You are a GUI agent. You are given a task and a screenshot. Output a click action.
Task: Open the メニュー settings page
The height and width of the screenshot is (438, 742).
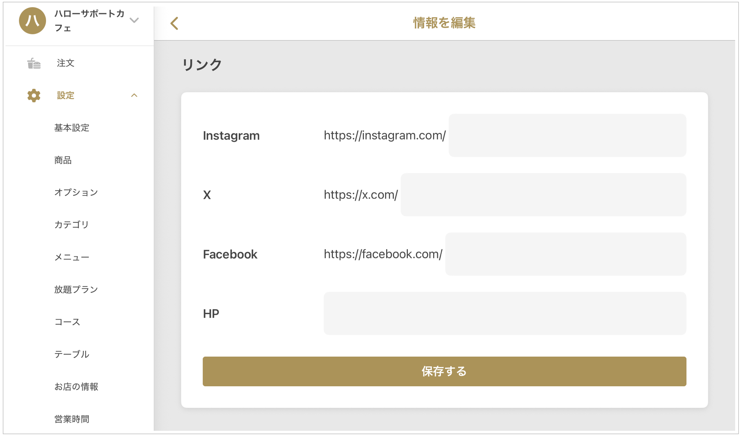72,257
